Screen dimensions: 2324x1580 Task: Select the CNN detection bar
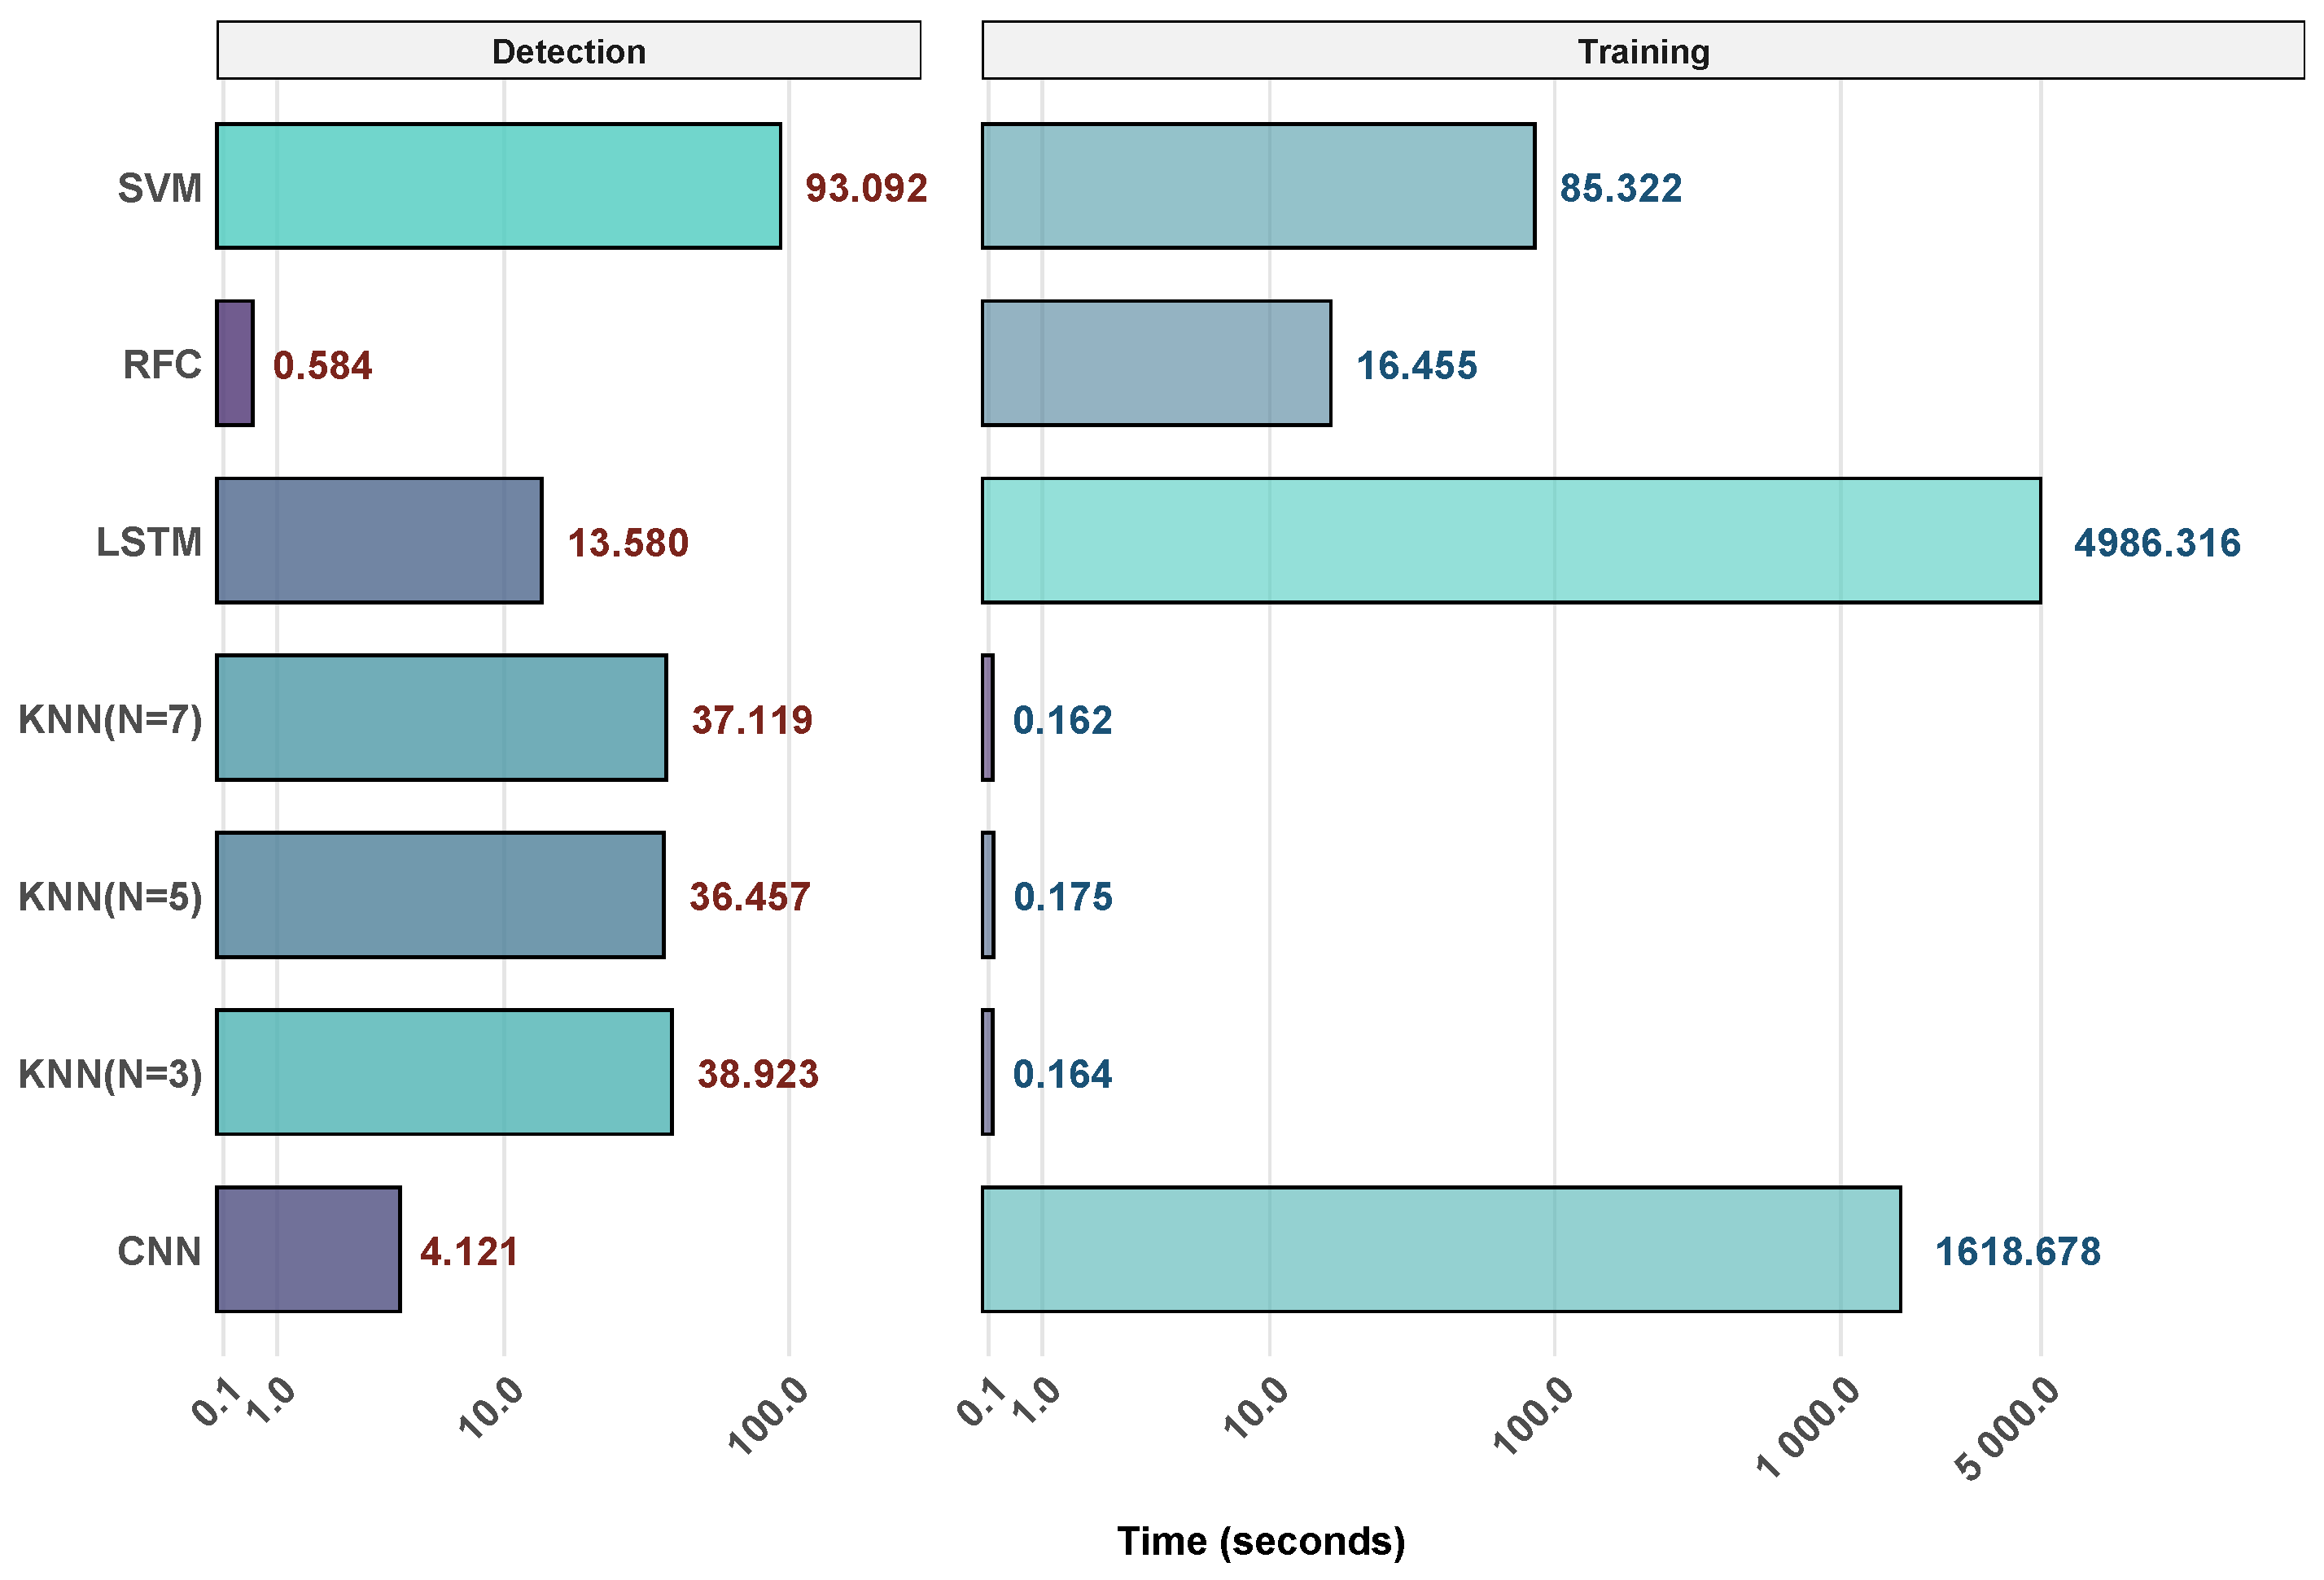coord(308,1249)
